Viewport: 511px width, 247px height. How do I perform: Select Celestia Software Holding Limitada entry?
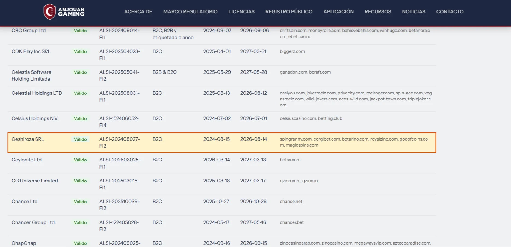31,75
